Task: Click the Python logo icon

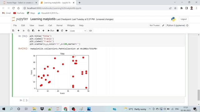Action: tap(173, 19)
